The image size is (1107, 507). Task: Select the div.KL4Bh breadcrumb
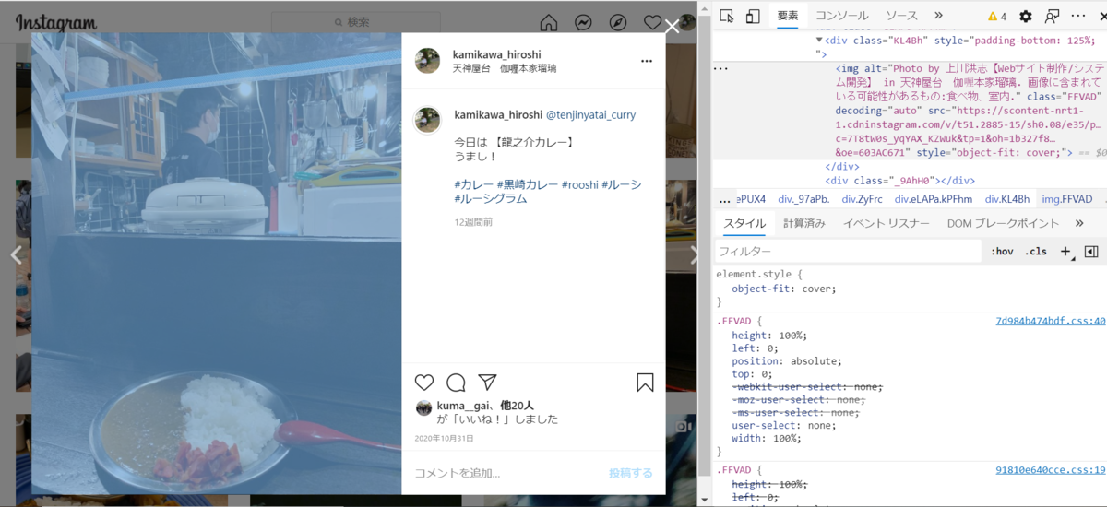[1007, 199]
